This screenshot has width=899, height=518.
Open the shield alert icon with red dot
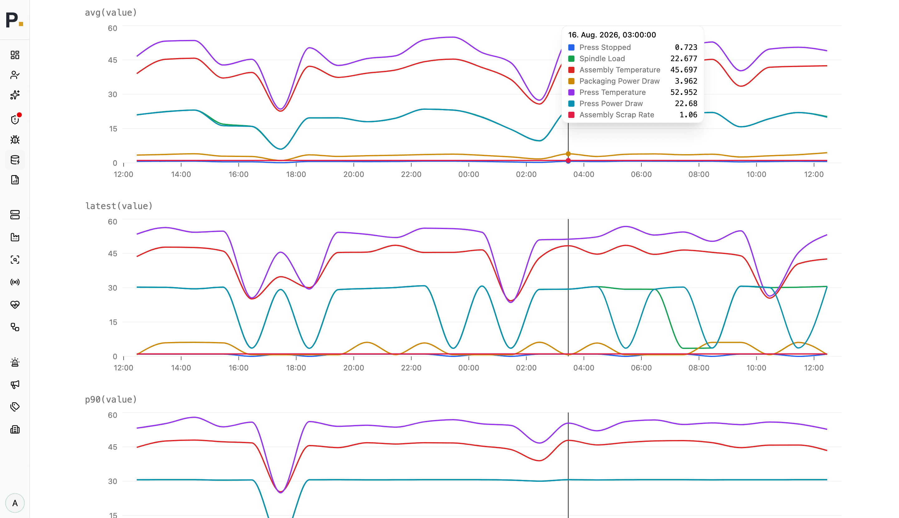[15, 119]
